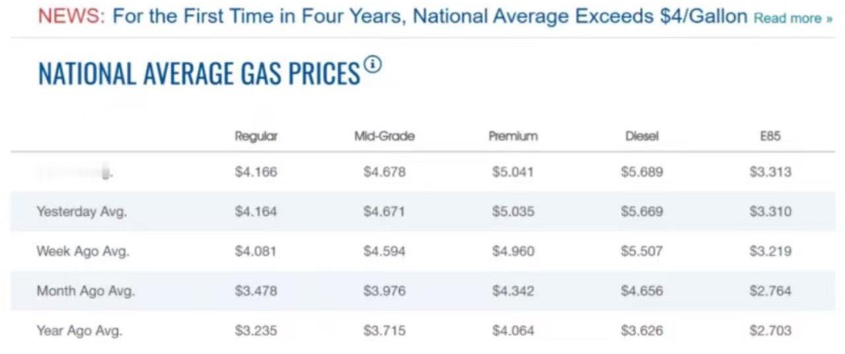
Task: Click the $4.671 yesterday Mid-Grade price
Action: pos(385,212)
